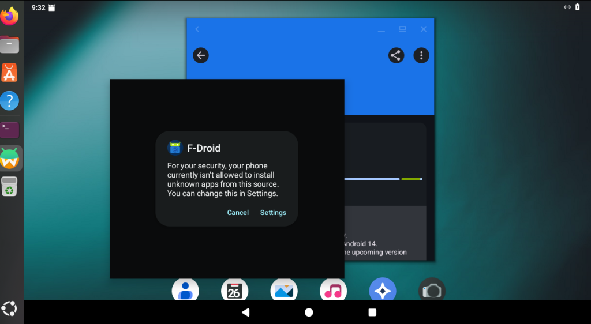Tap the Android recents square button
Viewport: 591px width, 324px height.
(372, 312)
